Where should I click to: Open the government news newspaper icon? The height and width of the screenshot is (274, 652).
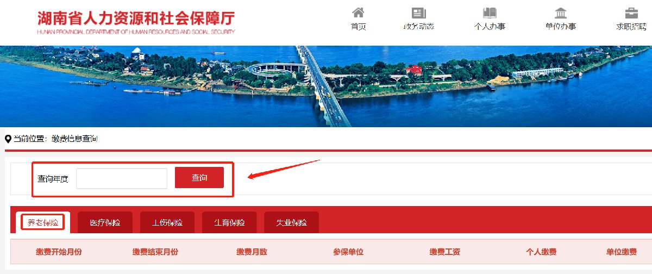pos(419,13)
